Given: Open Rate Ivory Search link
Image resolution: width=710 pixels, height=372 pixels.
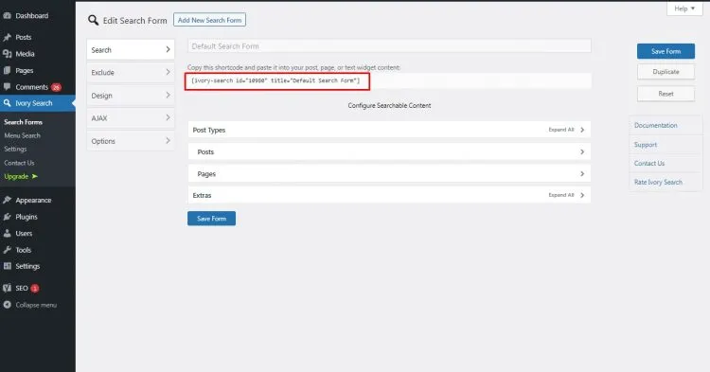Looking at the screenshot, I should 658,182.
